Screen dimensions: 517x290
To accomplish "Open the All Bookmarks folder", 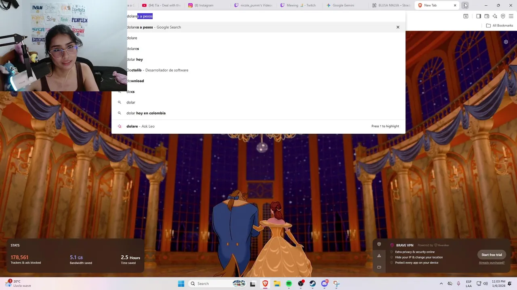I will (x=500, y=25).
